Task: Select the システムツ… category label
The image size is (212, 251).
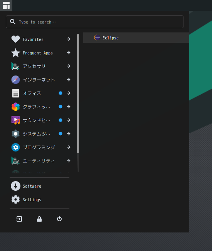Action: 37,134
